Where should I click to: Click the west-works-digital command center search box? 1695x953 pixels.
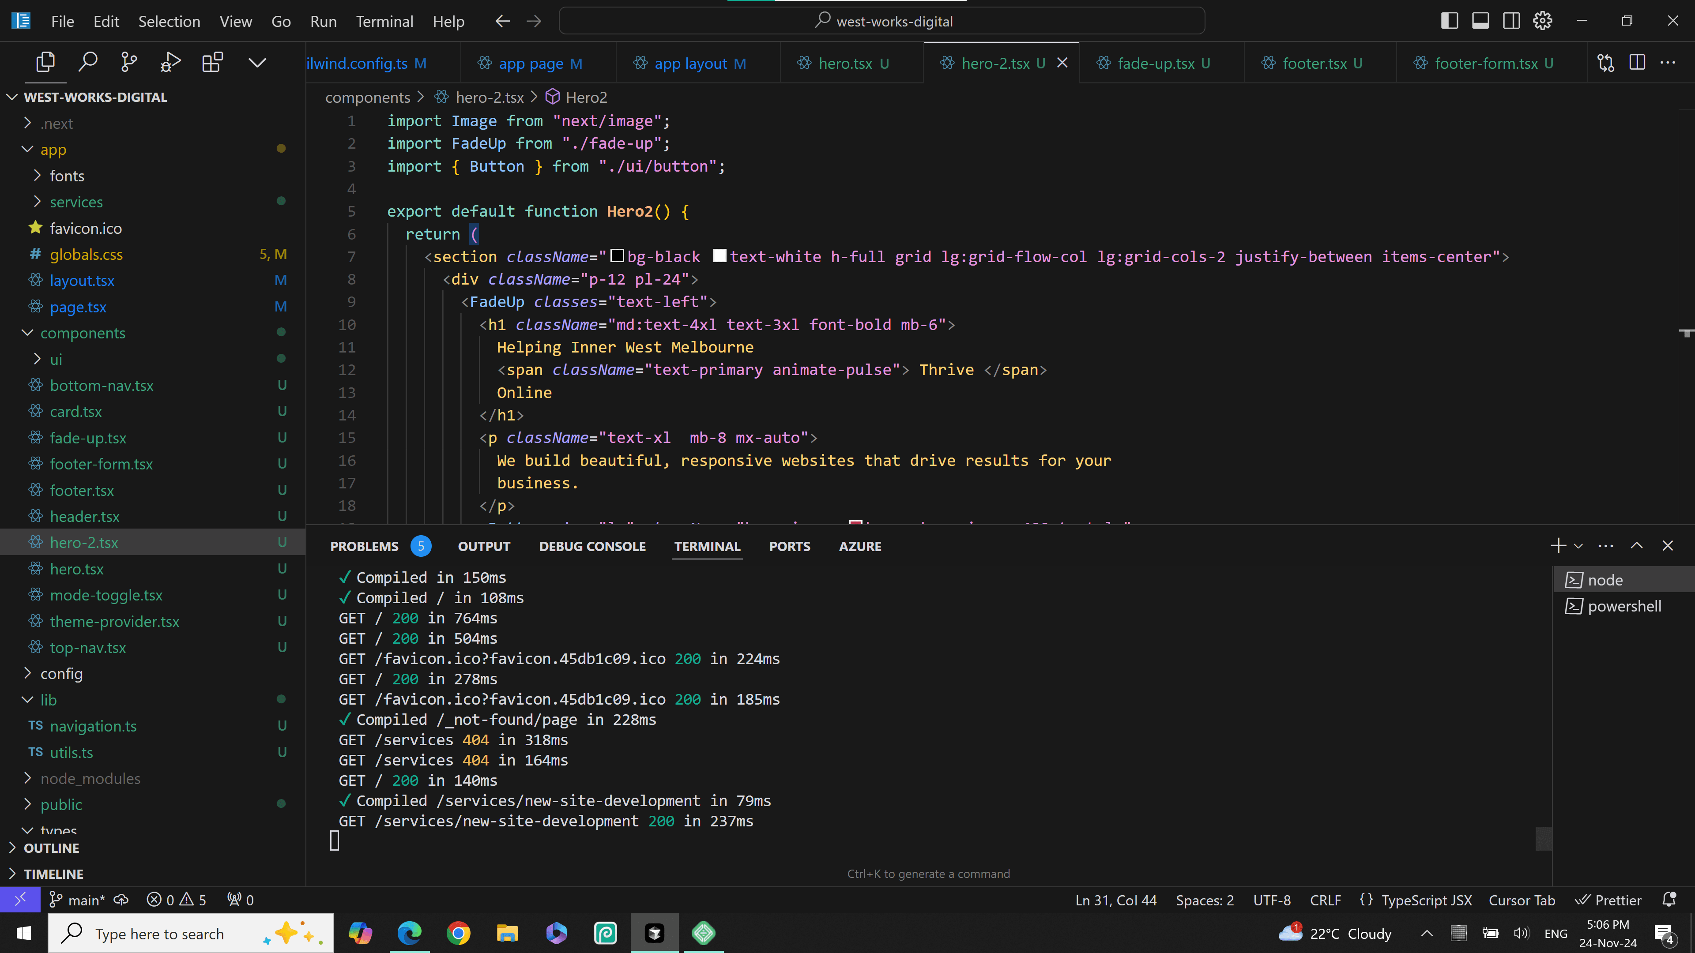(882, 21)
